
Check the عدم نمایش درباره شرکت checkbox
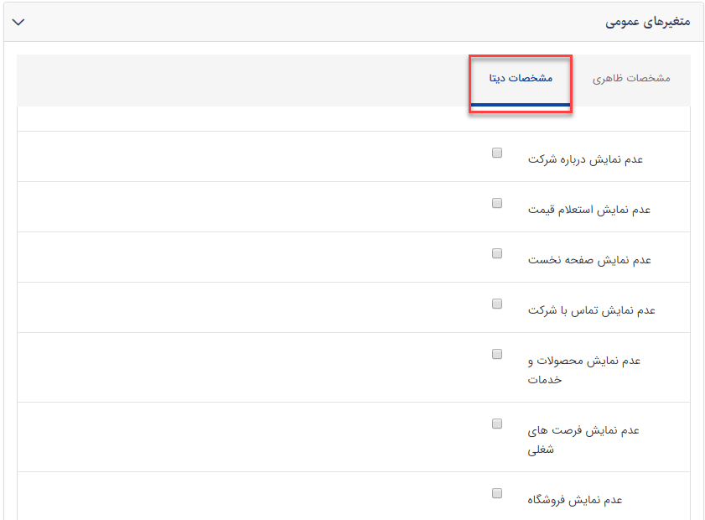coord(497,153)
